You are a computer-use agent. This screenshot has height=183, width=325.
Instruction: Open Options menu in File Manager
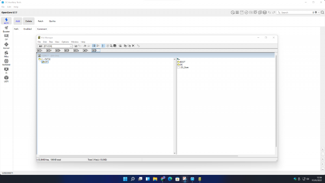[65, 42]
